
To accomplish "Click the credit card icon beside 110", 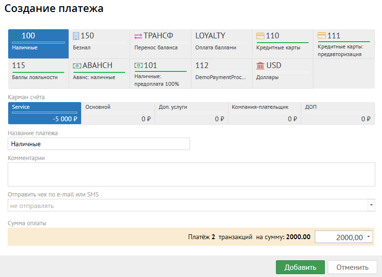I will tap(260, 36).
